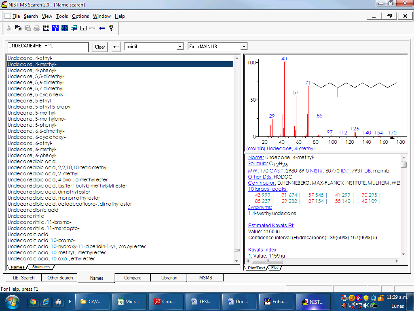Switch to the Other Search tab

[60, 278]
